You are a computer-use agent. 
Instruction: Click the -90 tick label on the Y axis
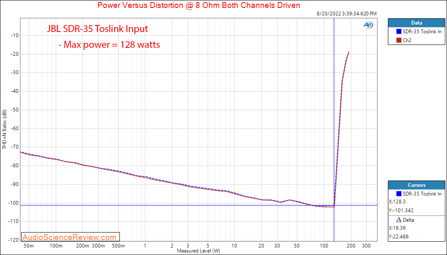tap(15, 184)
